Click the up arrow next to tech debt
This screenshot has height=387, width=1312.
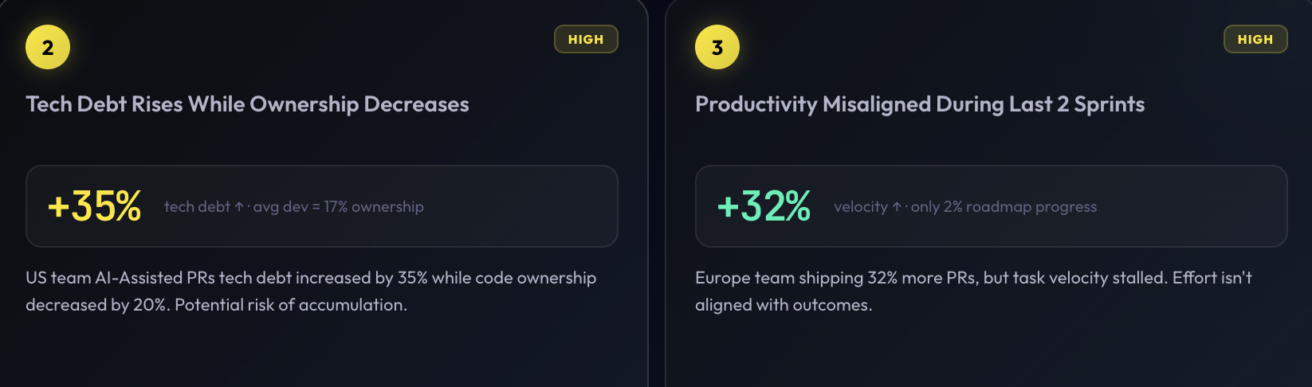click(239, 207)
